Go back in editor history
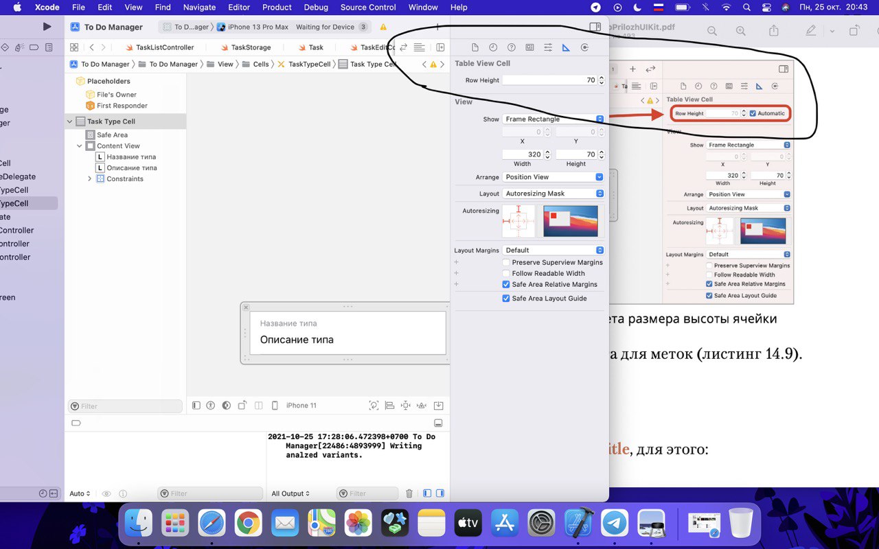The height and width of the screenshot is (549, 879). coord(92,47)
